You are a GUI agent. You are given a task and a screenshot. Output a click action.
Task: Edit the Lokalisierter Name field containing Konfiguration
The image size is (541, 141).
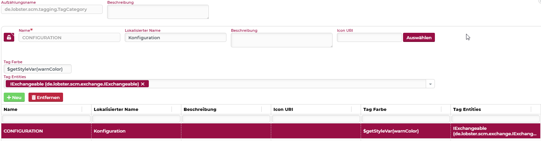(175, 38)
